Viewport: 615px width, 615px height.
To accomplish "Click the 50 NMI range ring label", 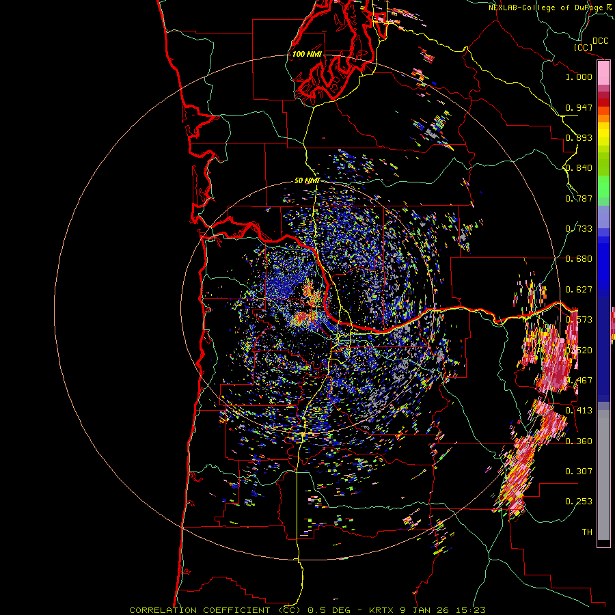I will pos(307,180).
